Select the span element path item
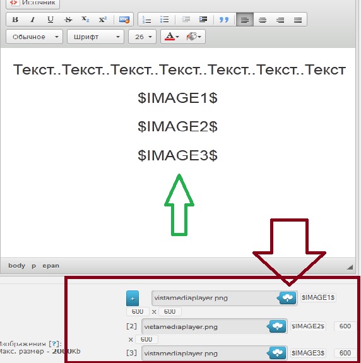 (x=50, y=266)
